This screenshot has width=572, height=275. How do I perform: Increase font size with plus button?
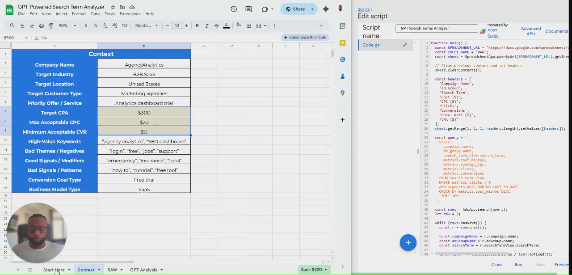186,25
